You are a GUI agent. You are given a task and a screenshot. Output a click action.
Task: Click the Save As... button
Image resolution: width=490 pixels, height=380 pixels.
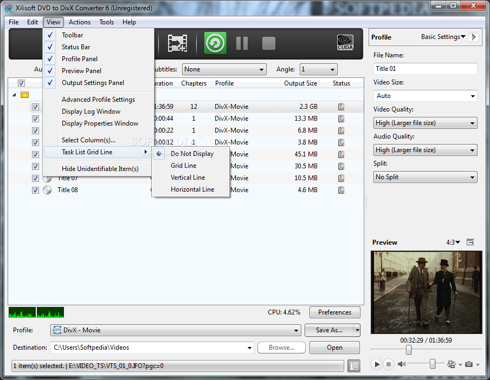coord(330,330)
